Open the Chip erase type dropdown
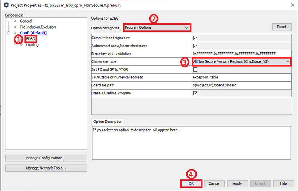298x191 pixels. pos(241,62)
